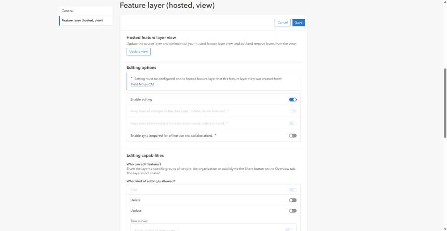Toggle Allow update of true curves switch
Screen dimensions: 447x231
(x=289, y=230)
